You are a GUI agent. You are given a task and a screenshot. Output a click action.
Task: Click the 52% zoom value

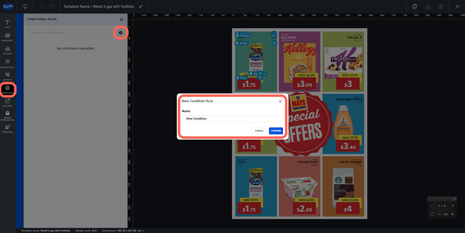(x=446, y=214)
